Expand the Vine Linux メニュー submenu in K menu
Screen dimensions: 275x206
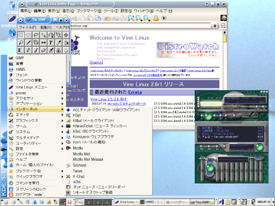pos(36,87)
